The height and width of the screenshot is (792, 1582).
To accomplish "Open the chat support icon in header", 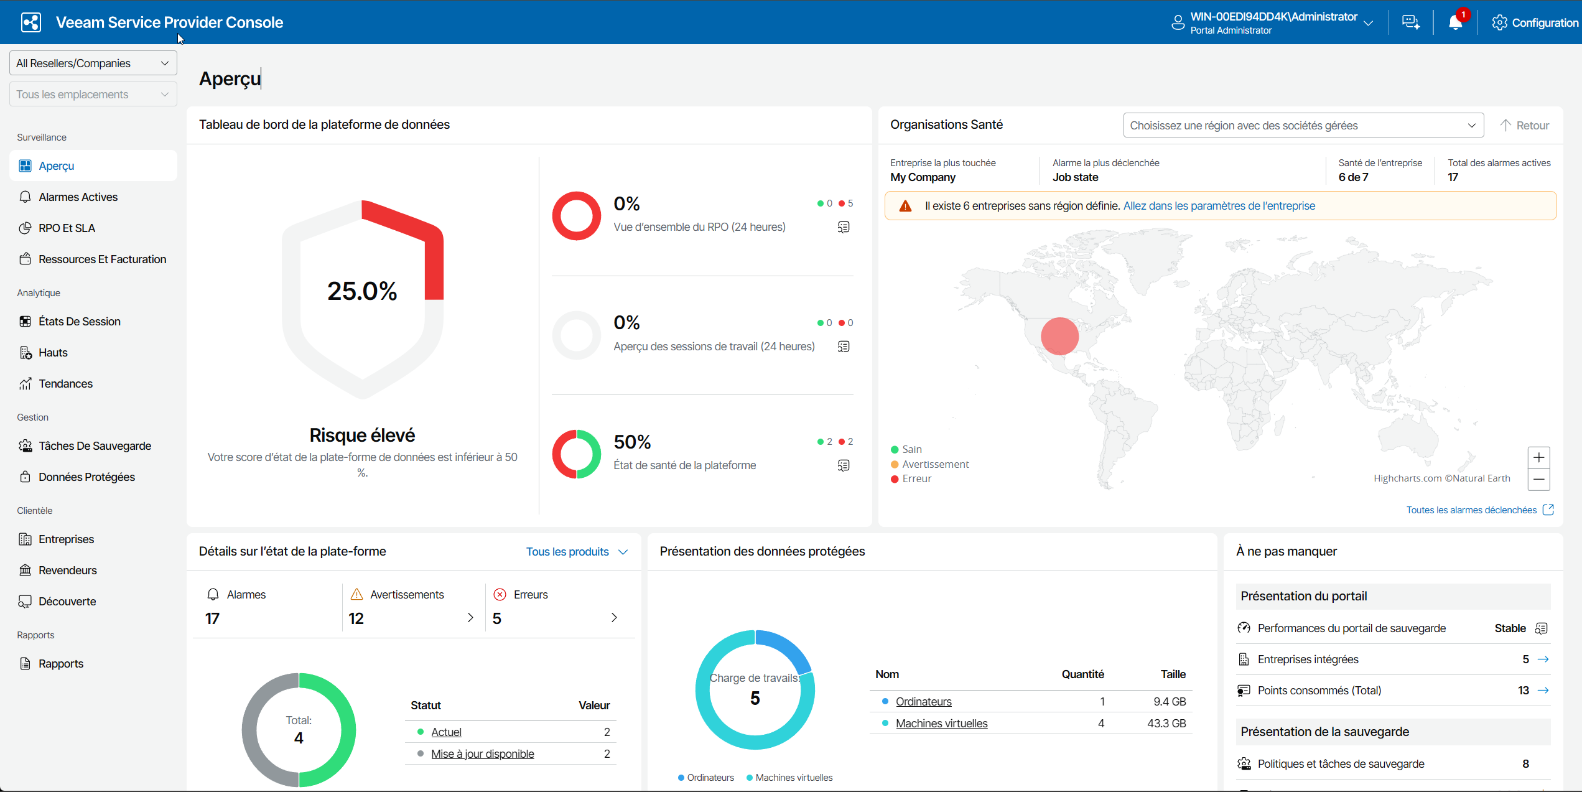I will (1410, 23).
